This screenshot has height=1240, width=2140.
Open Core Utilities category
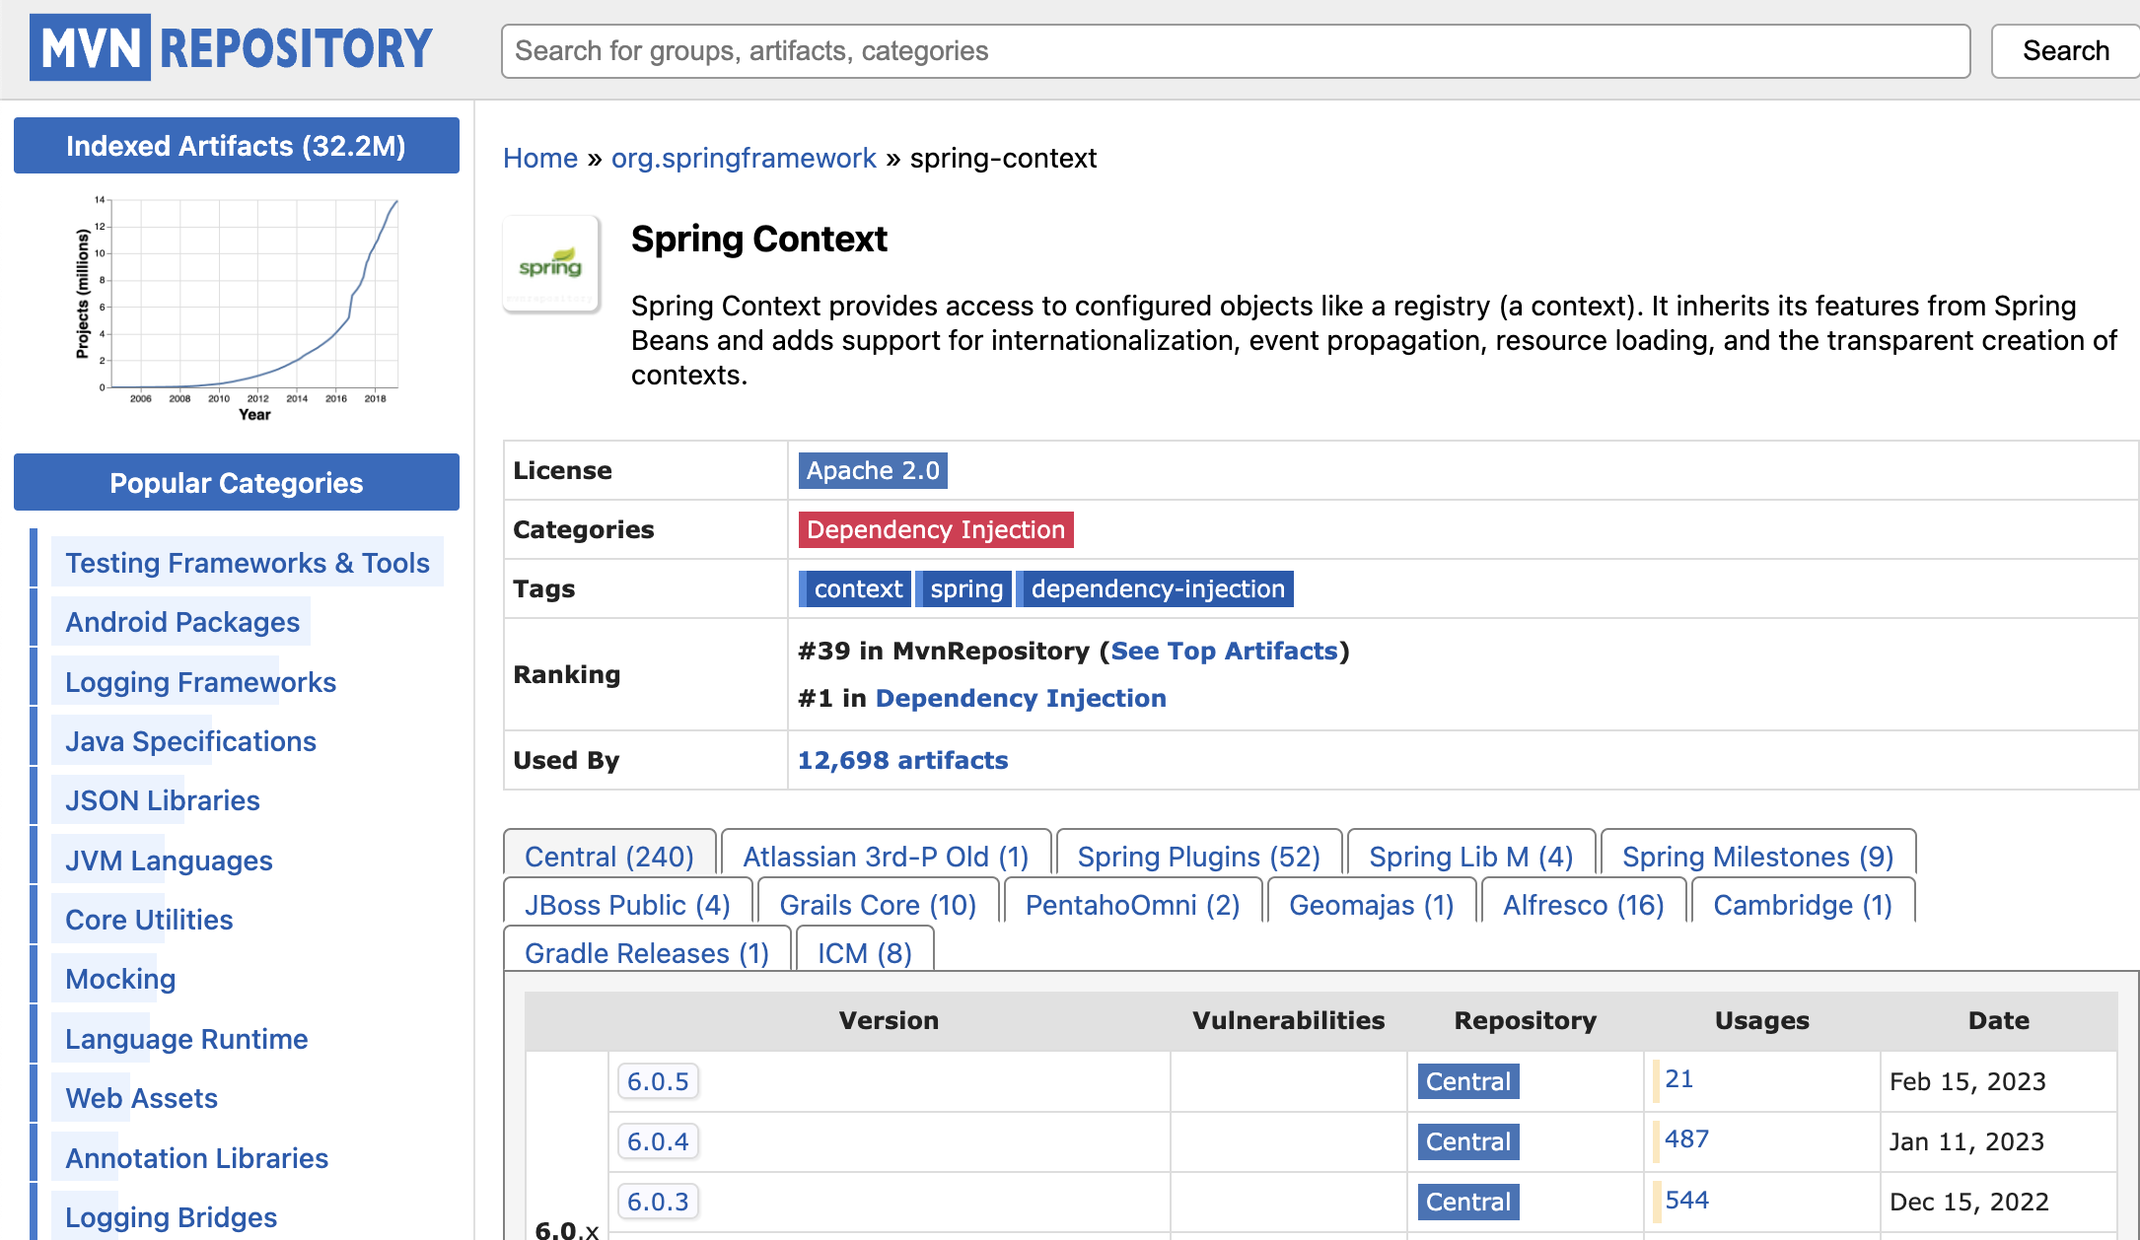click(x=149, y=920)
